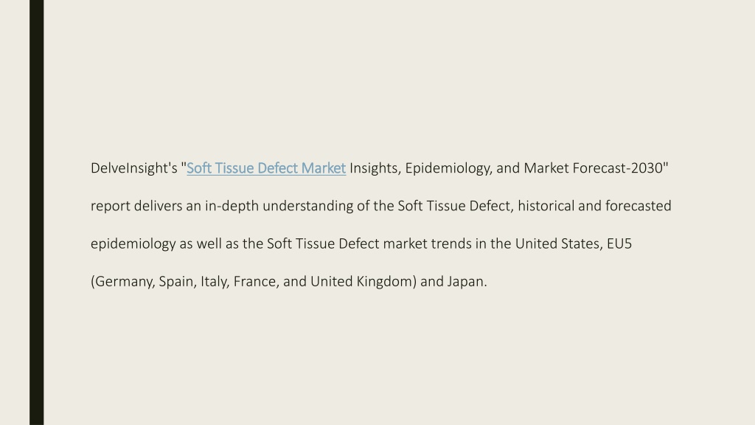The image size is (755, 425).
Task: Click the word report starting second line
Action: click(111, 207)
